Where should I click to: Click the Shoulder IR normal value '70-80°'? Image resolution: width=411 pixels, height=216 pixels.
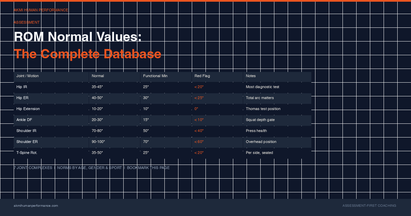[97, 131]
